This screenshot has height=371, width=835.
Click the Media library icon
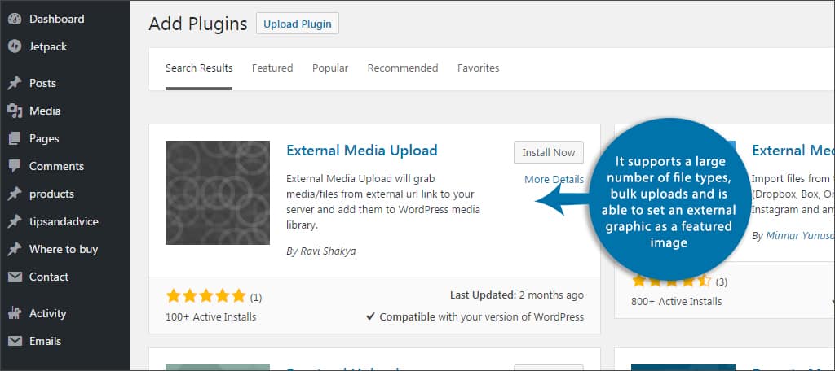(x=15, y=111)
